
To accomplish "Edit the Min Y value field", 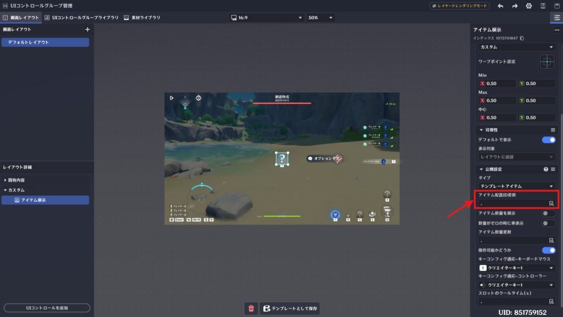I will [x=537, y=84].
